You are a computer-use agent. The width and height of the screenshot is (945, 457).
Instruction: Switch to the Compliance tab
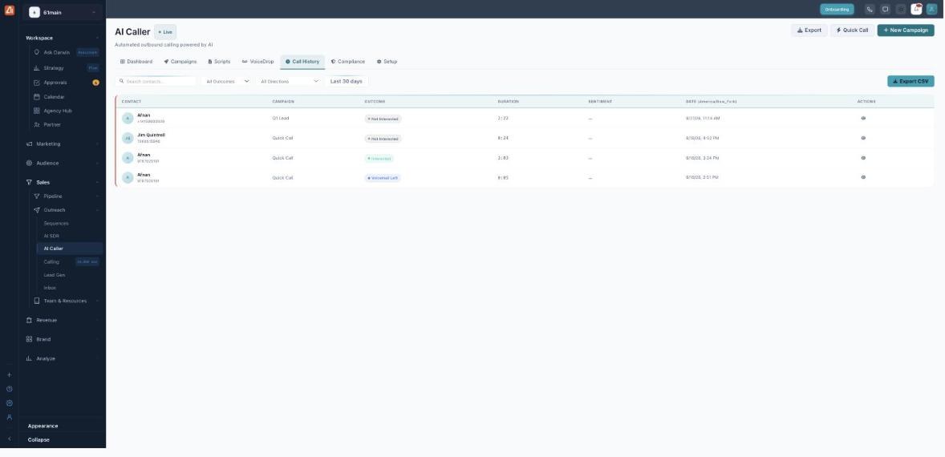click(x=347, y=62)
